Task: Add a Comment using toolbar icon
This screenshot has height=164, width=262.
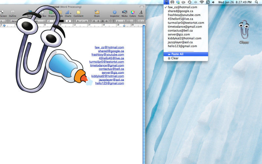Action: point(78,12)
